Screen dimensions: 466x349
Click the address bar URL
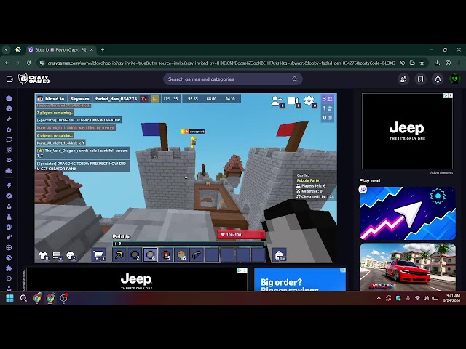click(221, 63)
